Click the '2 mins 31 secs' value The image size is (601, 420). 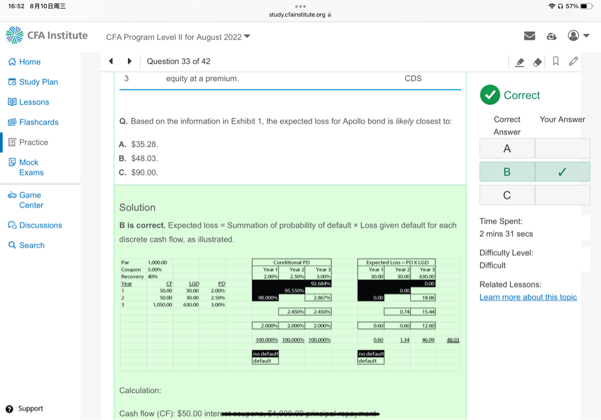pyautogui.click(x=506, y=234)
